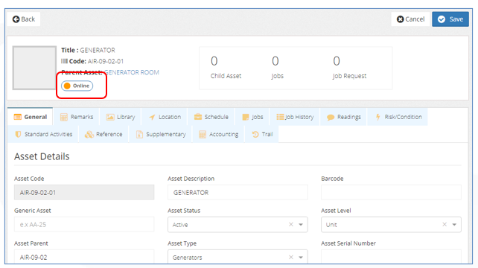Image resolution: width=478 pixels, height=268 pixels.
Task: Expand the Asset Status dropdown
Action: tap(301, 225)
